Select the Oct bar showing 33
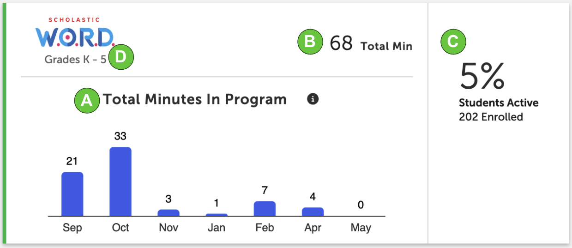The height and width of the screenshot is (248, 572). [x=120, y=181]
